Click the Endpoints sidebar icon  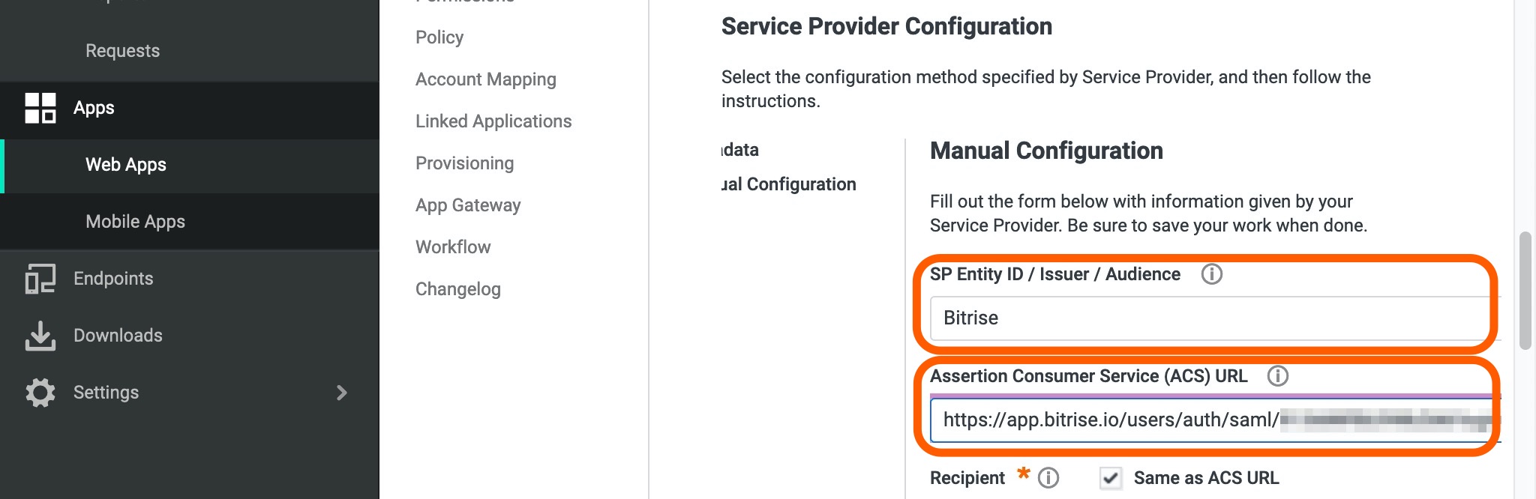41,278
